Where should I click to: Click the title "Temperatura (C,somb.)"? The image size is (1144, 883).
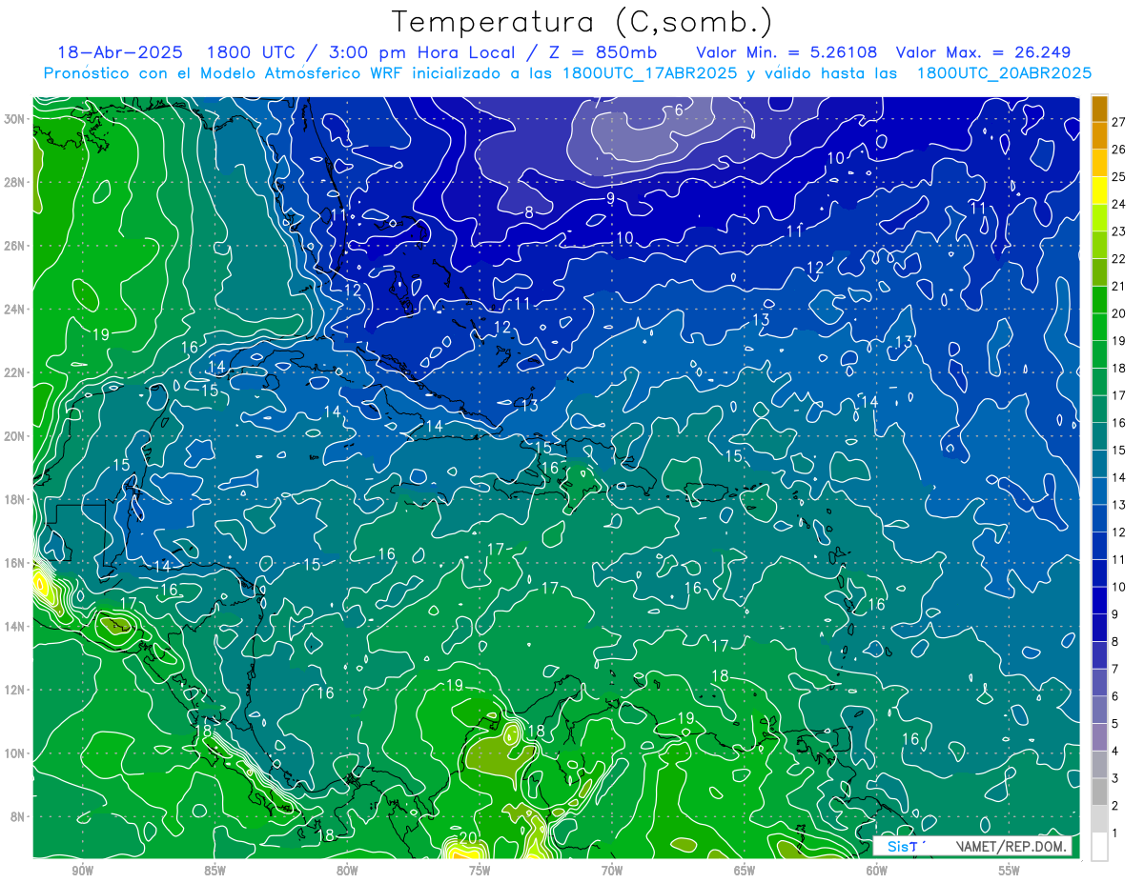click(582, 22)
